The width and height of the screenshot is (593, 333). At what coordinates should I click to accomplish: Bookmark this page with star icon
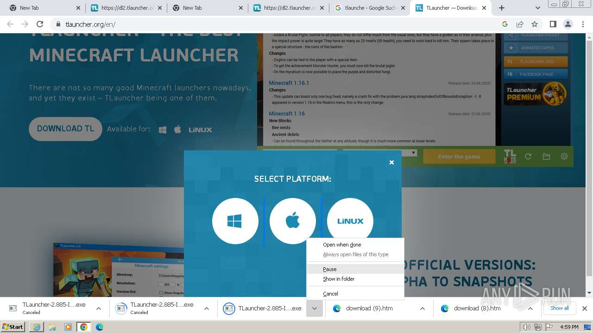pyautogui.click(x=535, y=25)
